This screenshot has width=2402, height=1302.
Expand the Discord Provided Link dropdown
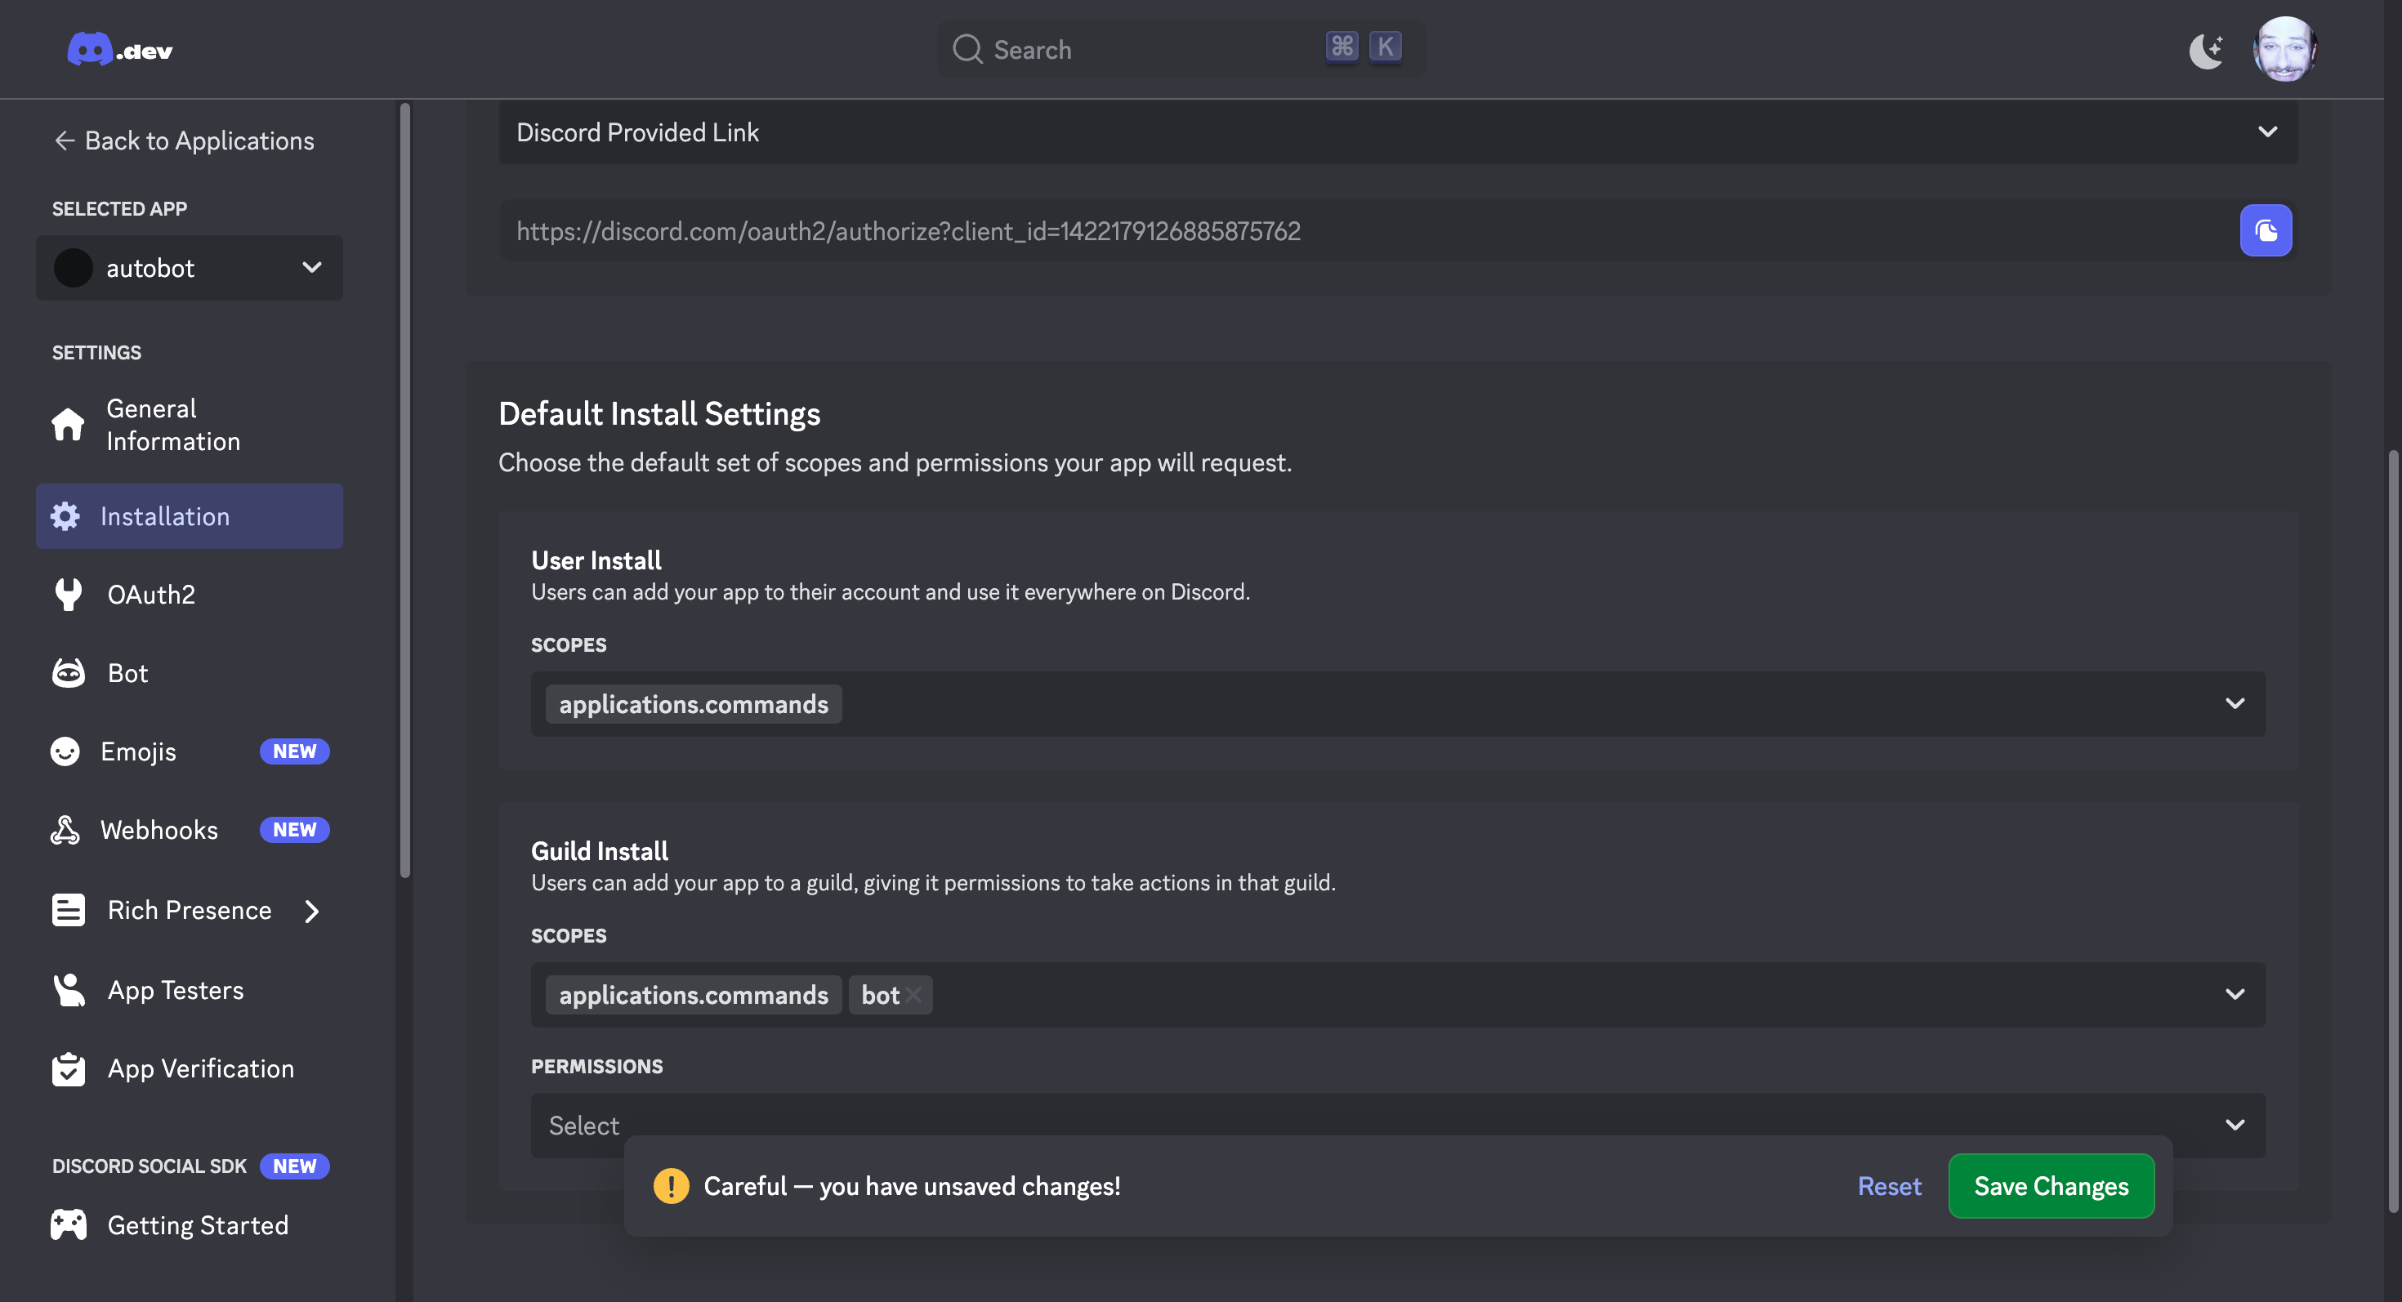coord(2267,132)
